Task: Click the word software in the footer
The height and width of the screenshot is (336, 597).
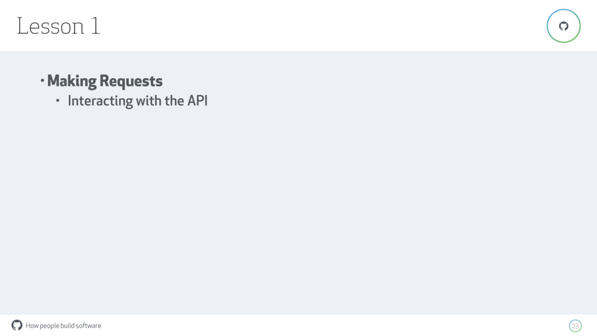Action: (x=89, y=325)
